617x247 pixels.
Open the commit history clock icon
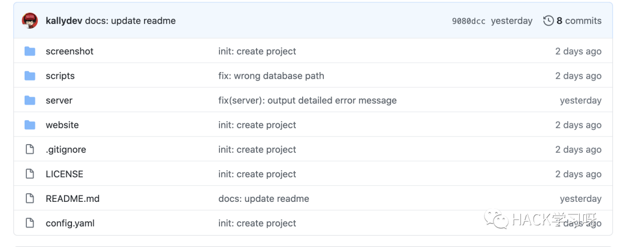pos(548,21)
